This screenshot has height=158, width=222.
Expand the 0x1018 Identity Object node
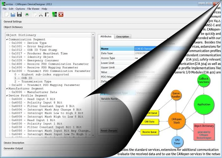[x=10, y=57]
